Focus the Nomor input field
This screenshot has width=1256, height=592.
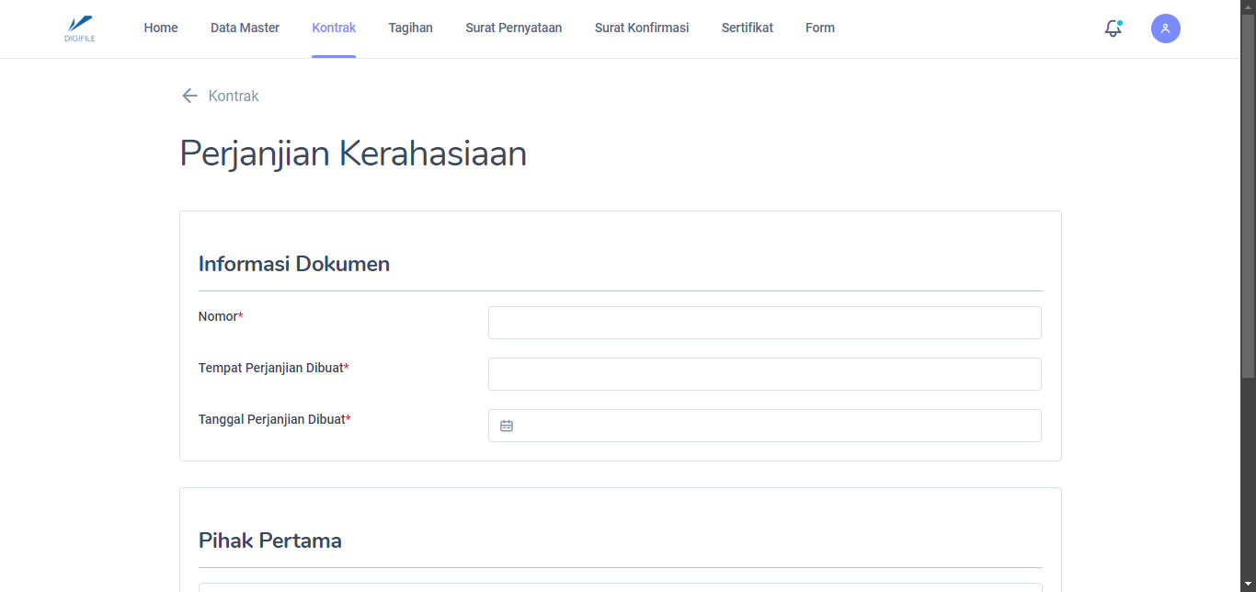(x=764, y=323)
